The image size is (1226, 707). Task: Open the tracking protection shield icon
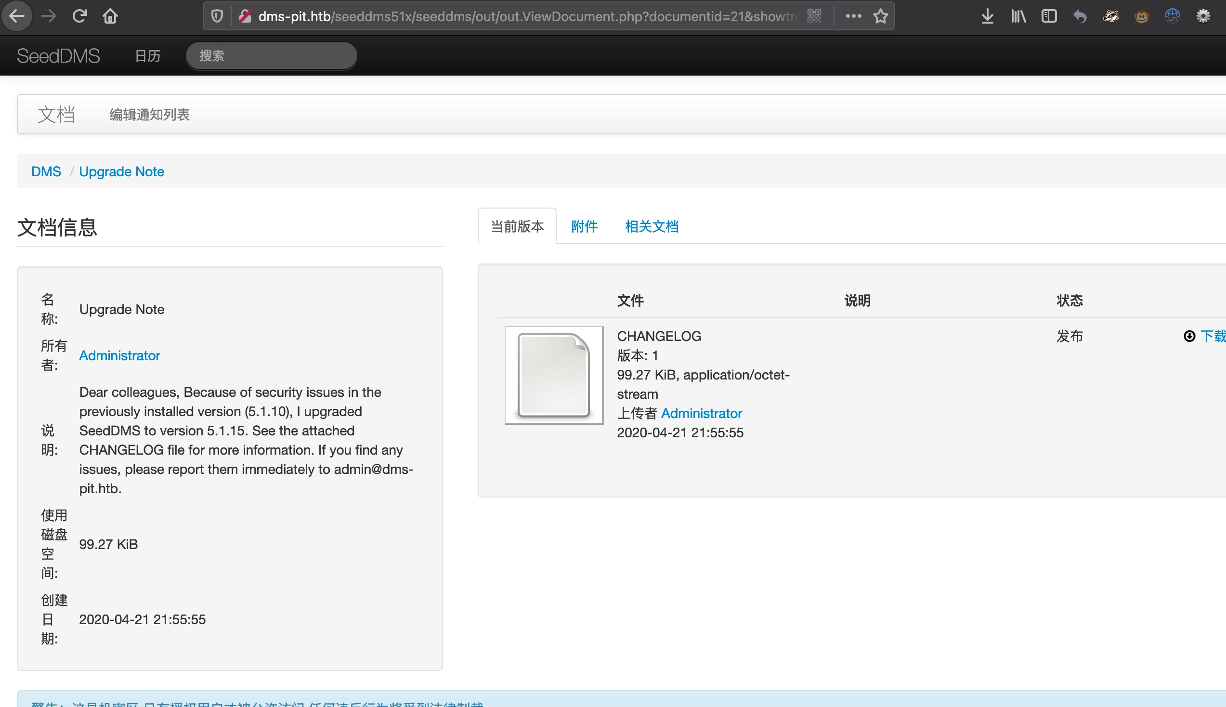217,16
